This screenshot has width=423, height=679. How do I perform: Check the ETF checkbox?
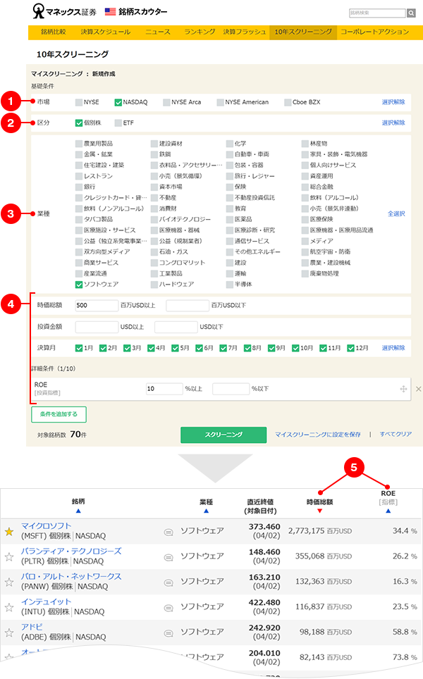tap(118, 123)
